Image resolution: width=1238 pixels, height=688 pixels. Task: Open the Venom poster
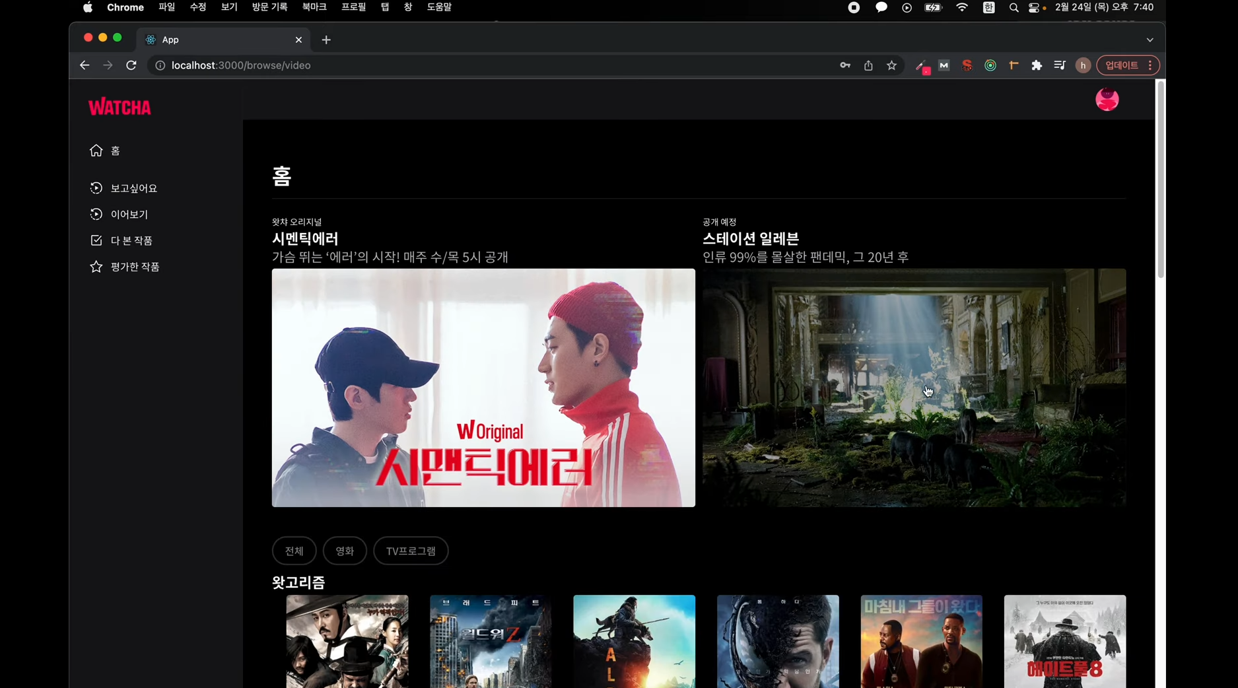pos(778,641)
